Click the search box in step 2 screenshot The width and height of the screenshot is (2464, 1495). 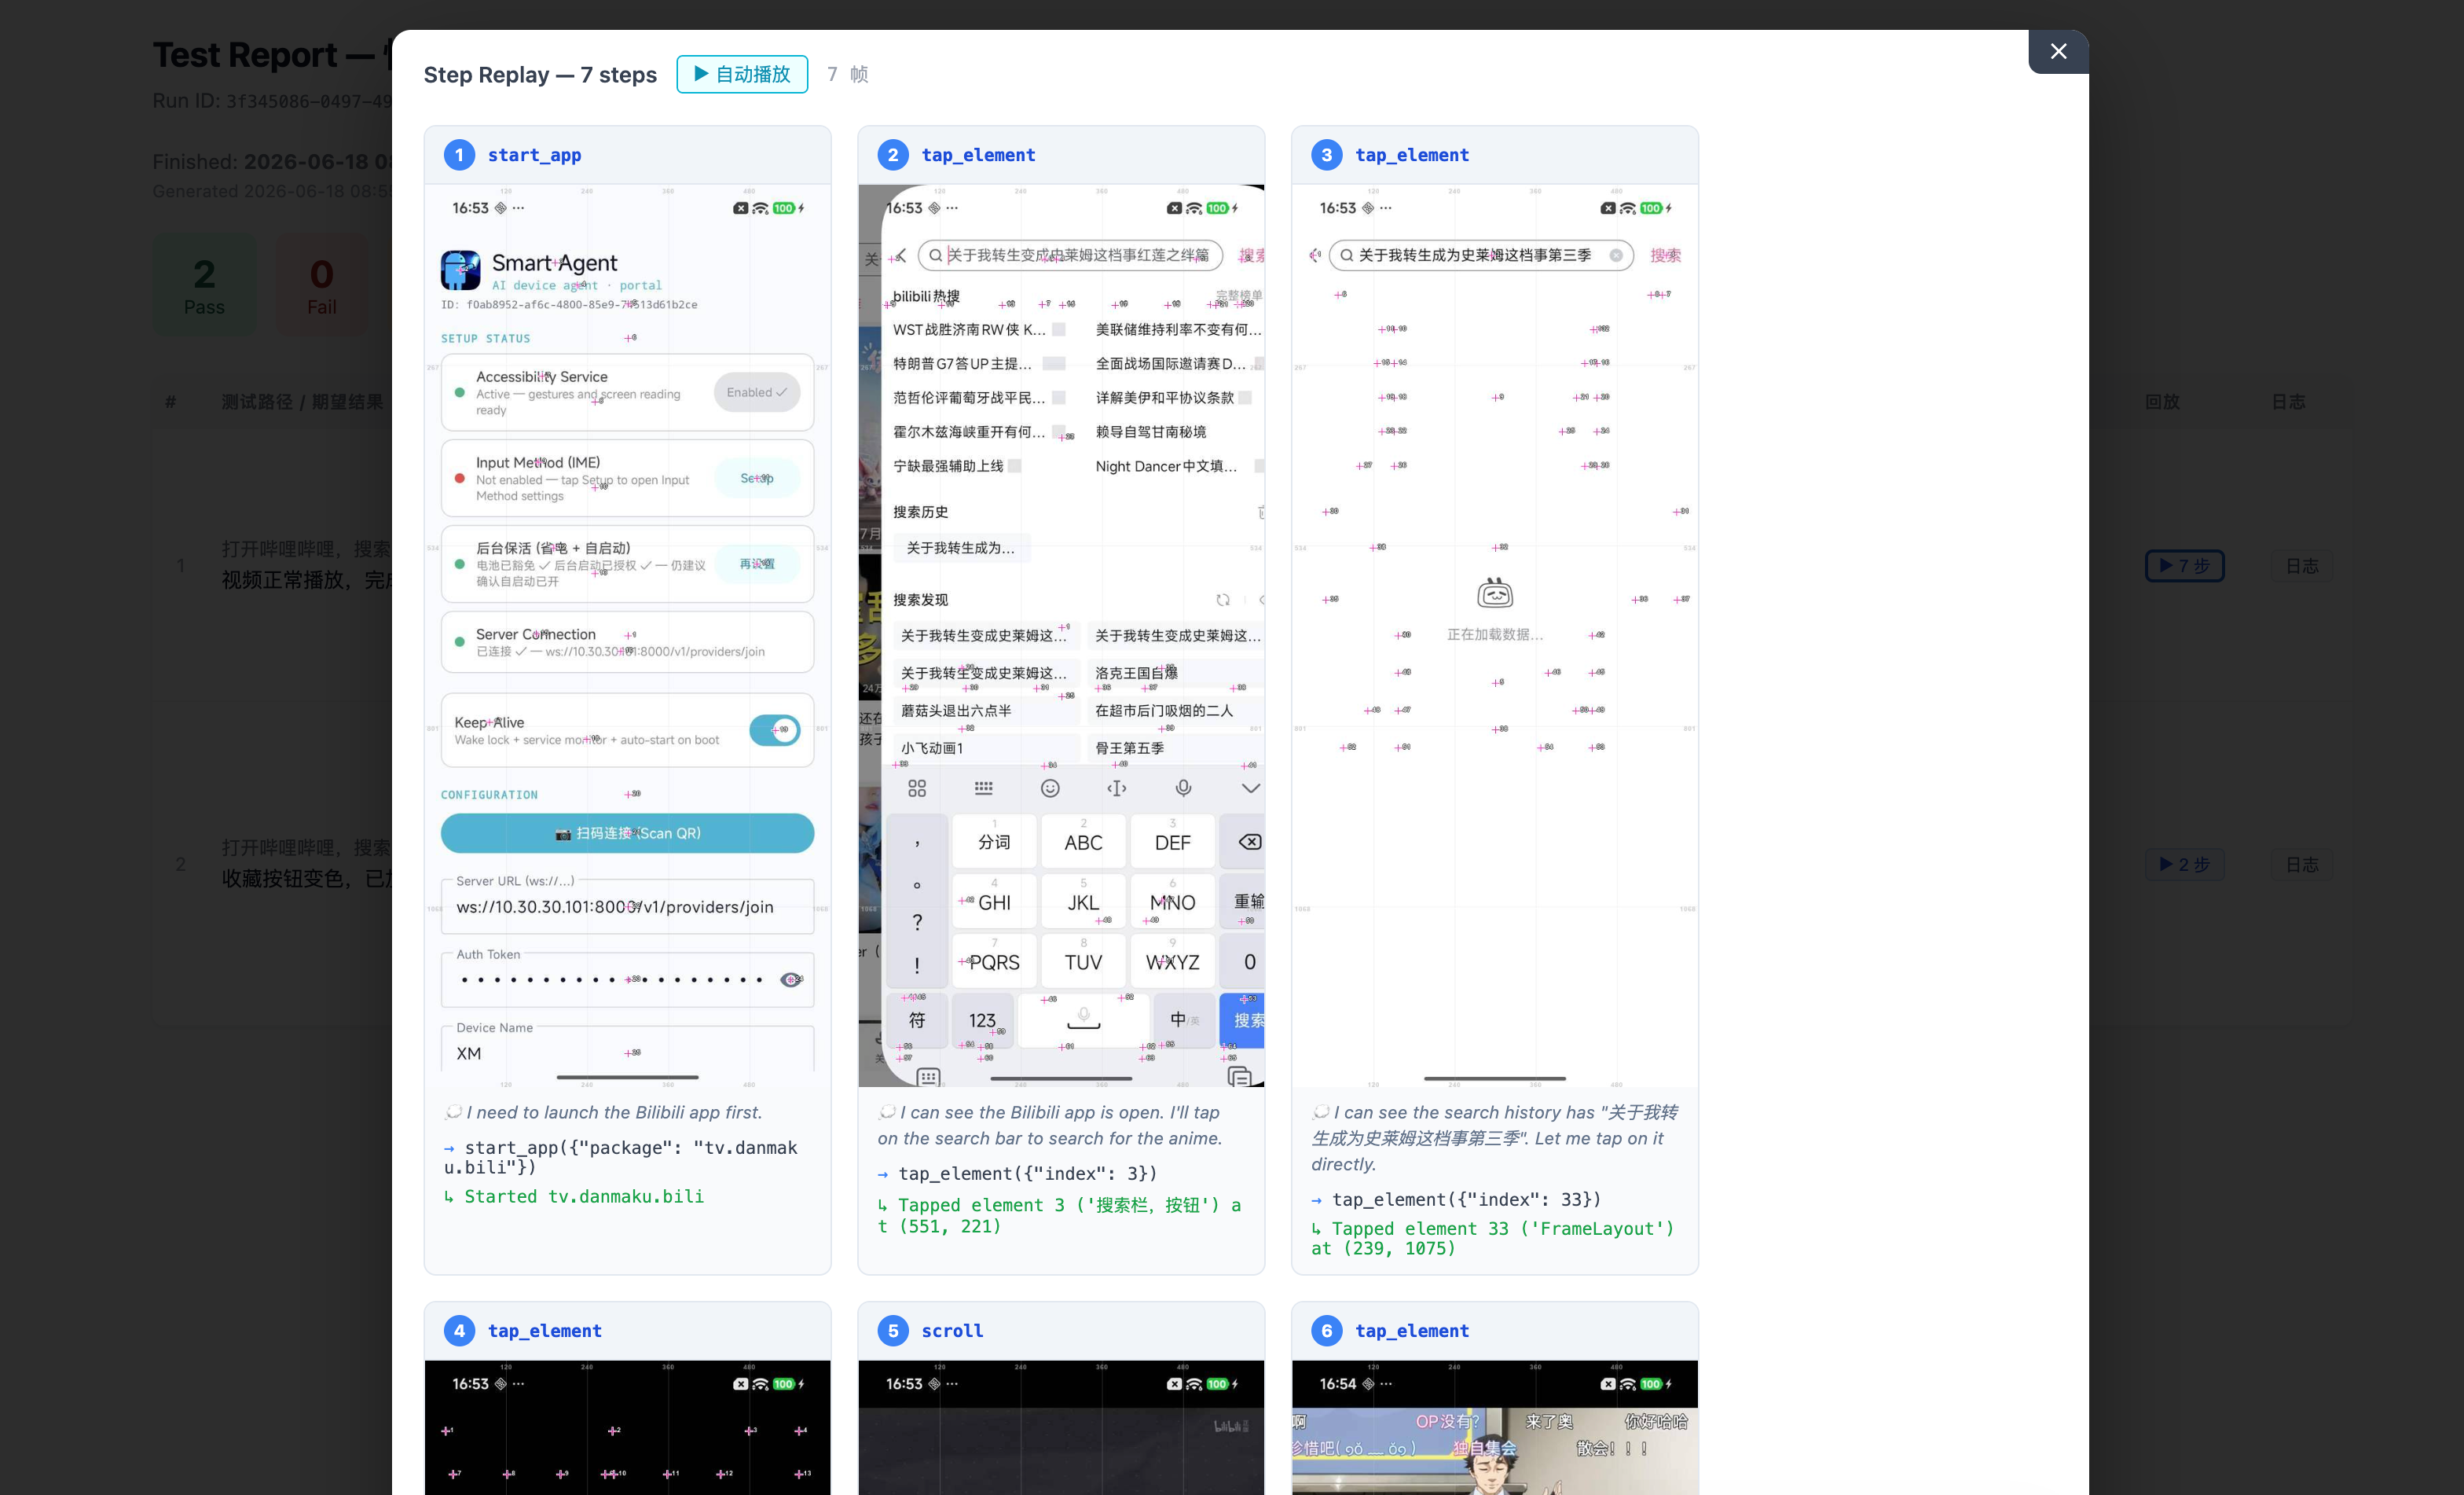coord(1070,255)
